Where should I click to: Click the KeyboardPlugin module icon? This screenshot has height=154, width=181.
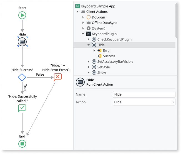click(x=89, y=34)
